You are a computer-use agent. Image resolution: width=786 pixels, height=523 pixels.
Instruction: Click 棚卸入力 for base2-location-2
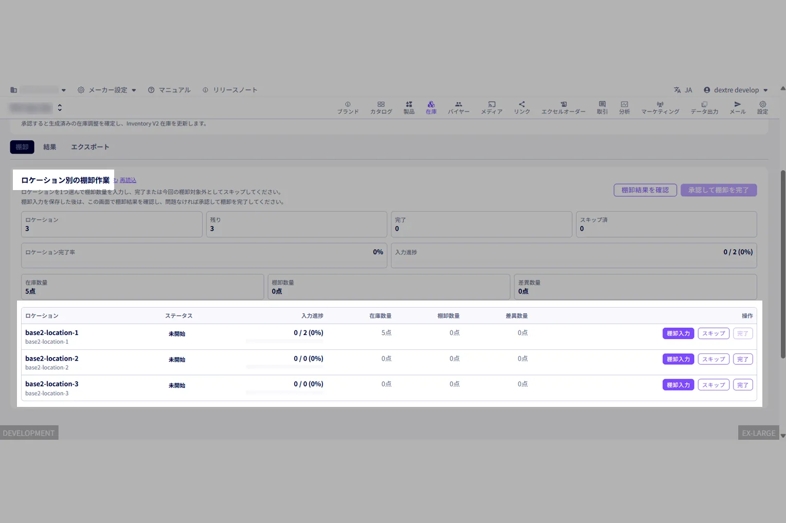click(x=678, y=359)
